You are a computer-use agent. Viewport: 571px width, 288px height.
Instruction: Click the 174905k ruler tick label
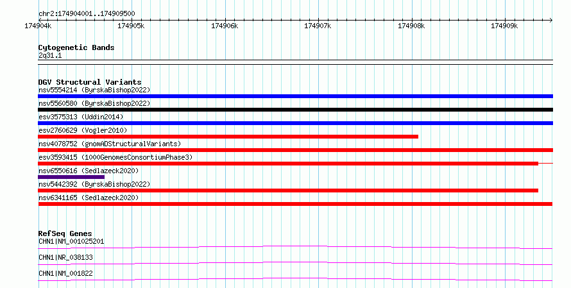pyautogui.click(x=131, y=26)
